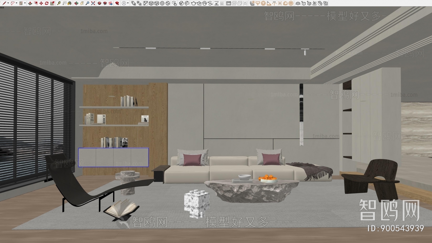Image resolution: width=432 pixels, height=243 pixels.
Task: Open the Line tool dropdown arrow
Action: pyautogui.click(x=8, y=3)
